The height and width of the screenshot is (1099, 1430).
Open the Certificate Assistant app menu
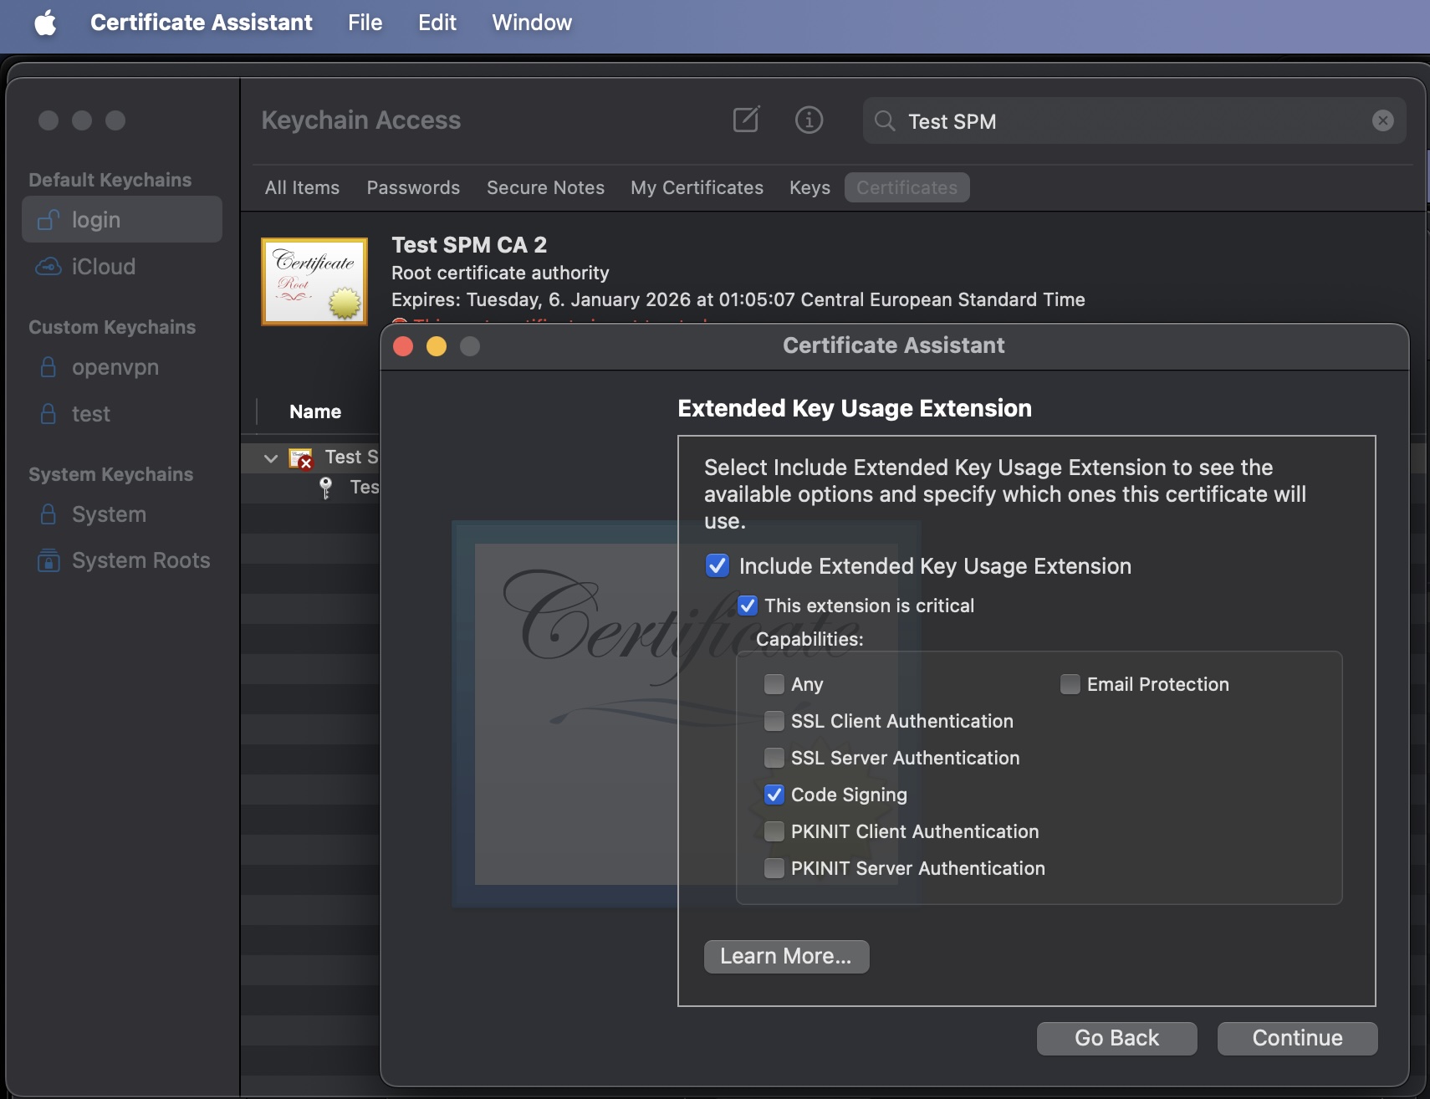(x=202, y=23)
